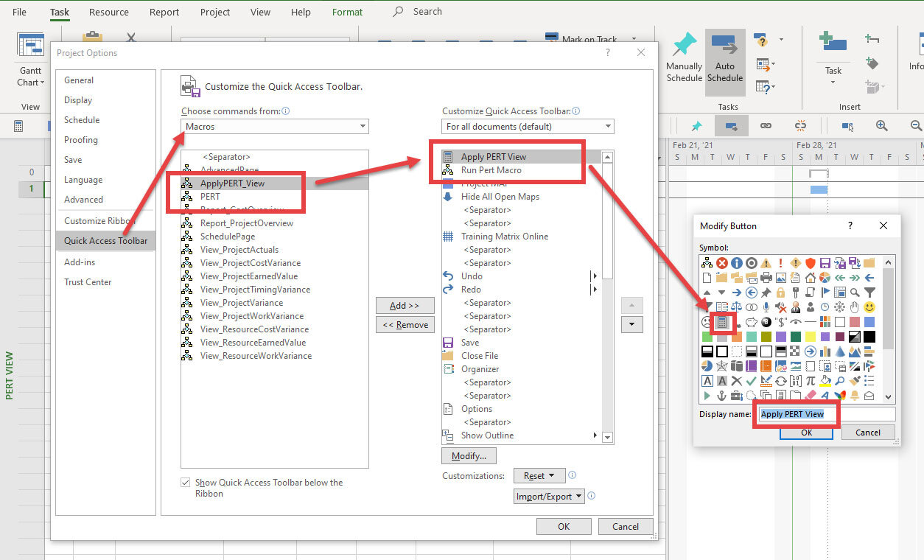The image size is (924, 560).
Task: Select Customize Ribbon in options sidebar
Action: (x=99, y=221)
